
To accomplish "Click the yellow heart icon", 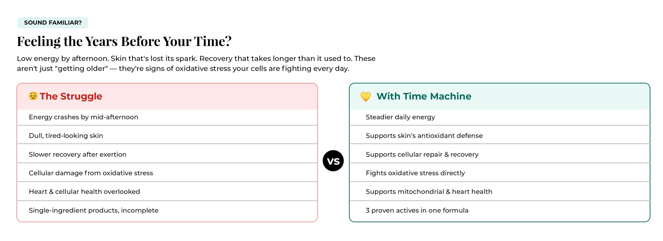I will click(365, 96).
